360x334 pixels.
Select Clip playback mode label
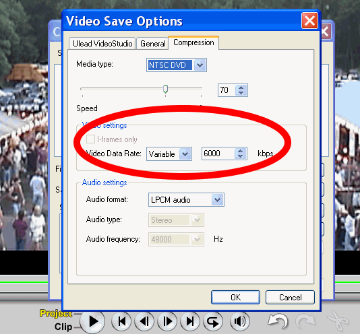point(63,327)
